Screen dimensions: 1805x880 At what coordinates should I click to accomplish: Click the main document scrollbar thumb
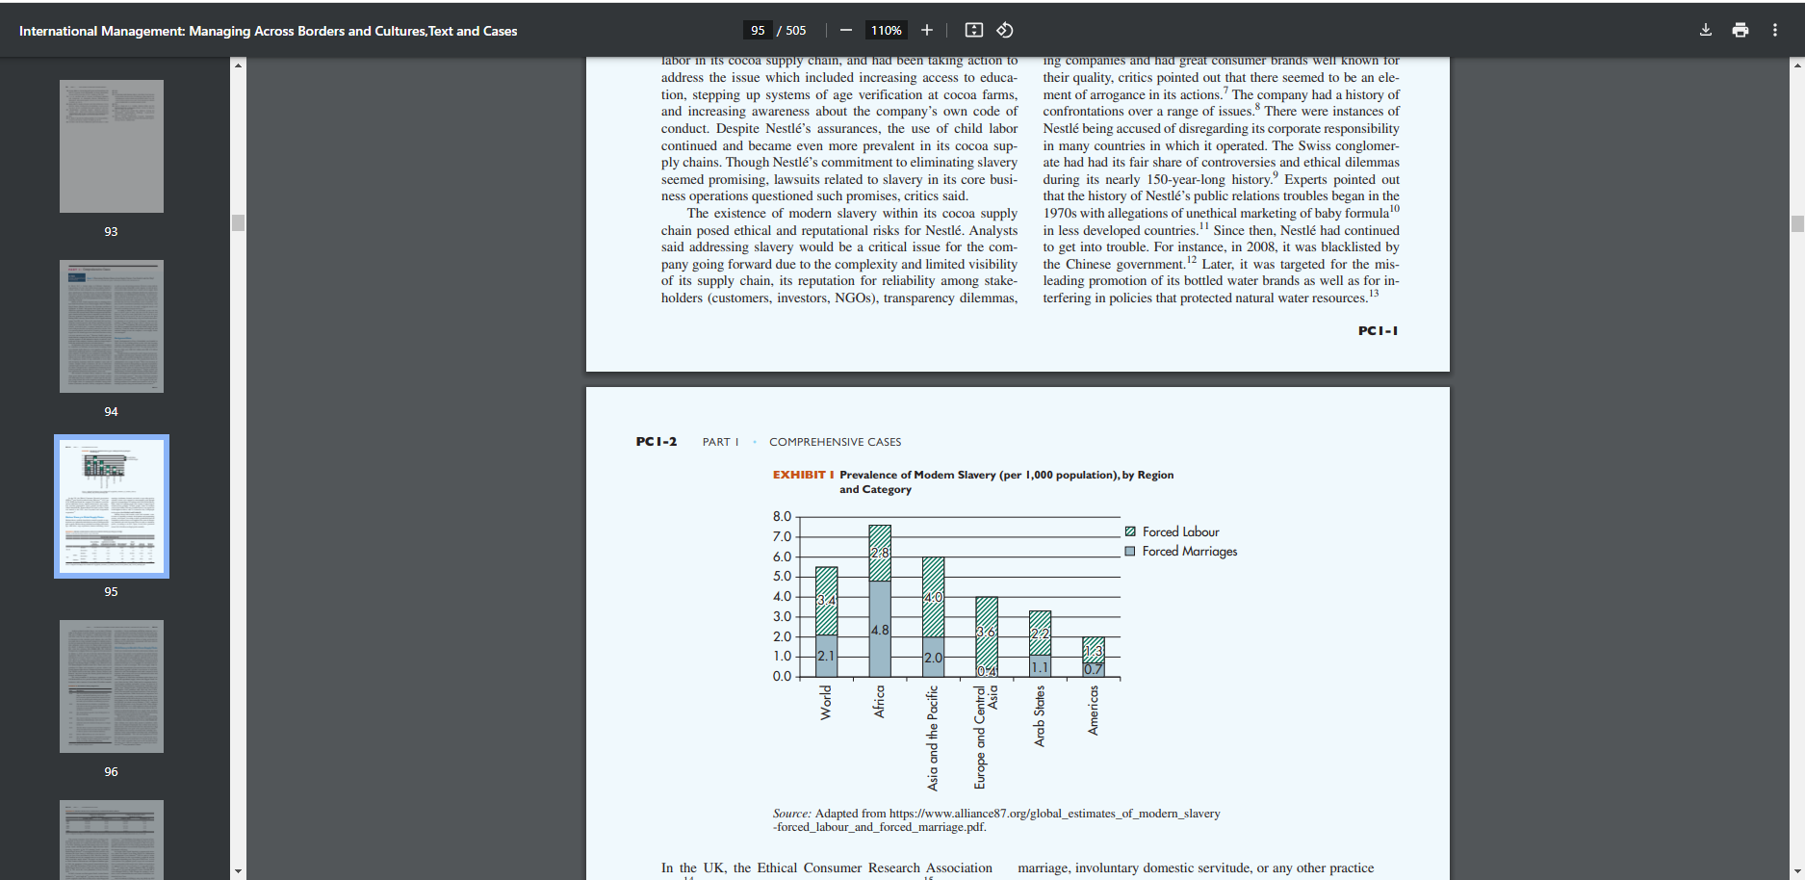click(1797, 223)
